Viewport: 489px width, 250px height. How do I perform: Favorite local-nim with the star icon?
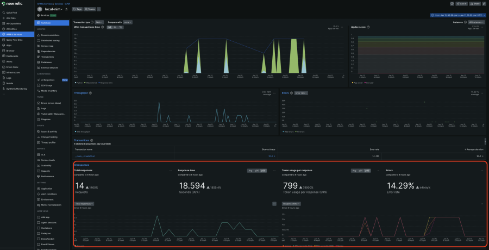66,9
